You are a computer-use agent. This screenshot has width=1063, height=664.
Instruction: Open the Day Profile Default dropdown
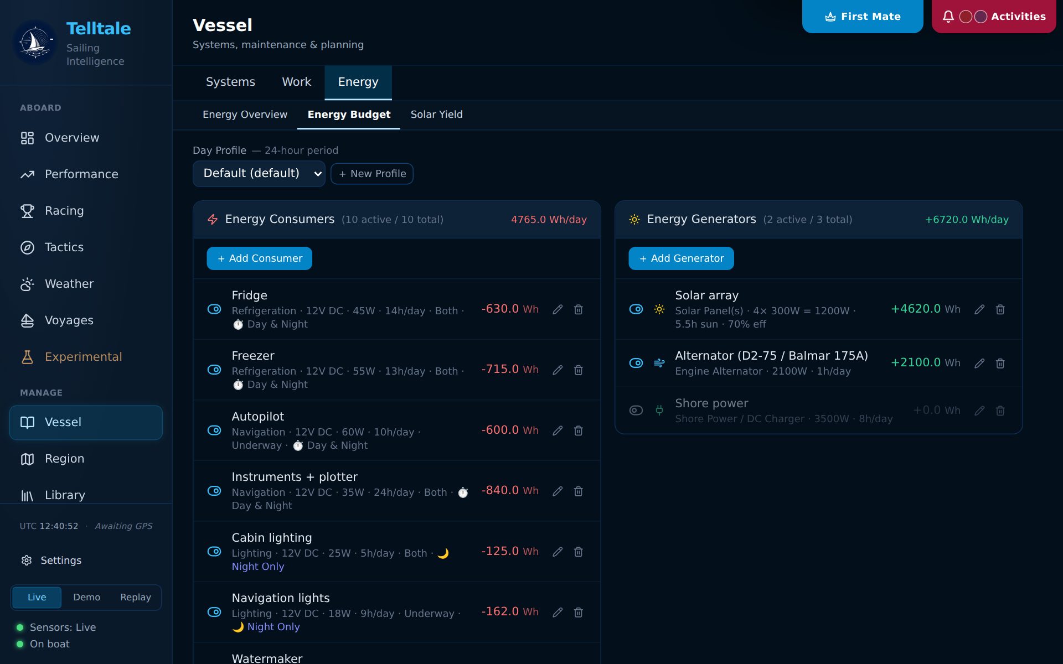coord(259,174)
